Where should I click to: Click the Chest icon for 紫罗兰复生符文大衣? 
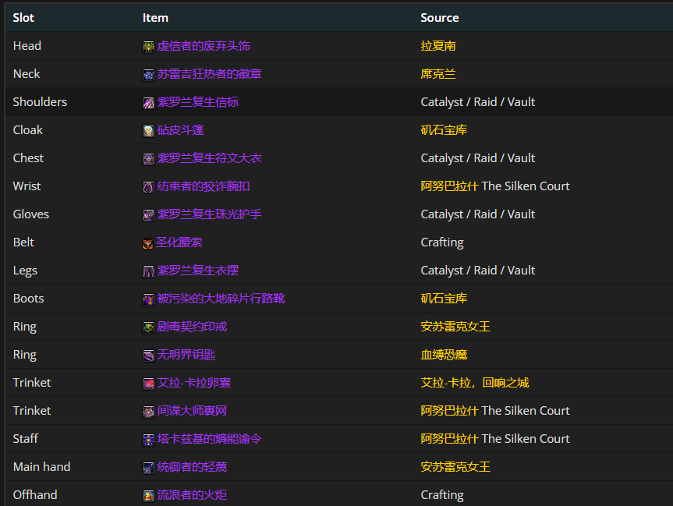[147, 158]
